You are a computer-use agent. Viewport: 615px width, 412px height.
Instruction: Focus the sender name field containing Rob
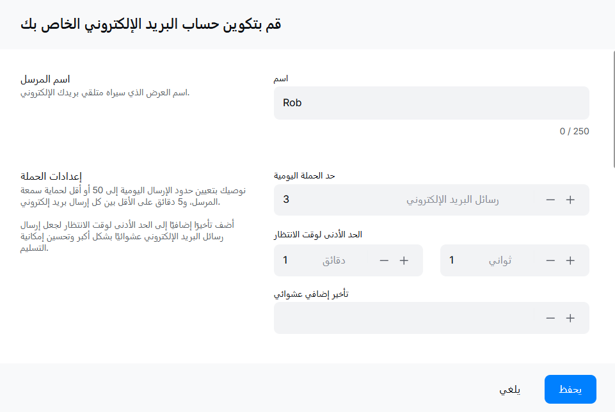[431, 103]
